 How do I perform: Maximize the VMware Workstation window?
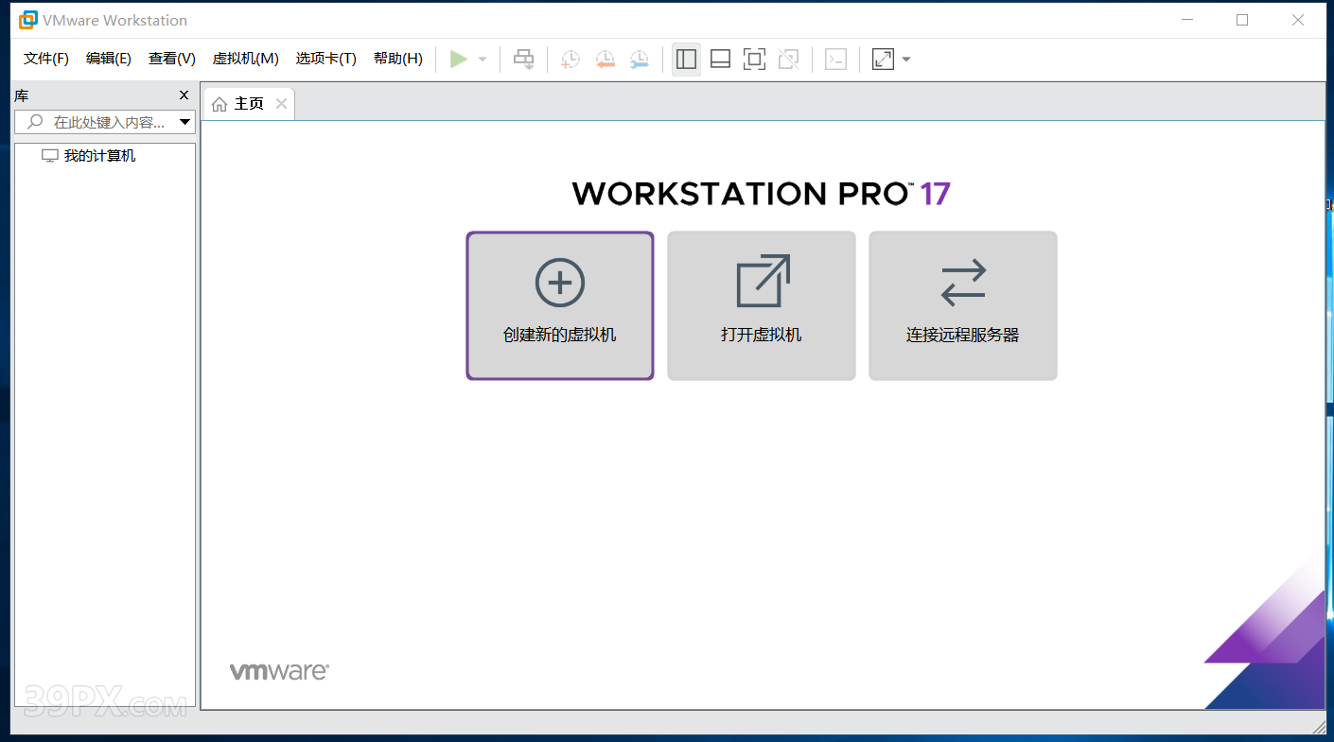(1242, 20)
